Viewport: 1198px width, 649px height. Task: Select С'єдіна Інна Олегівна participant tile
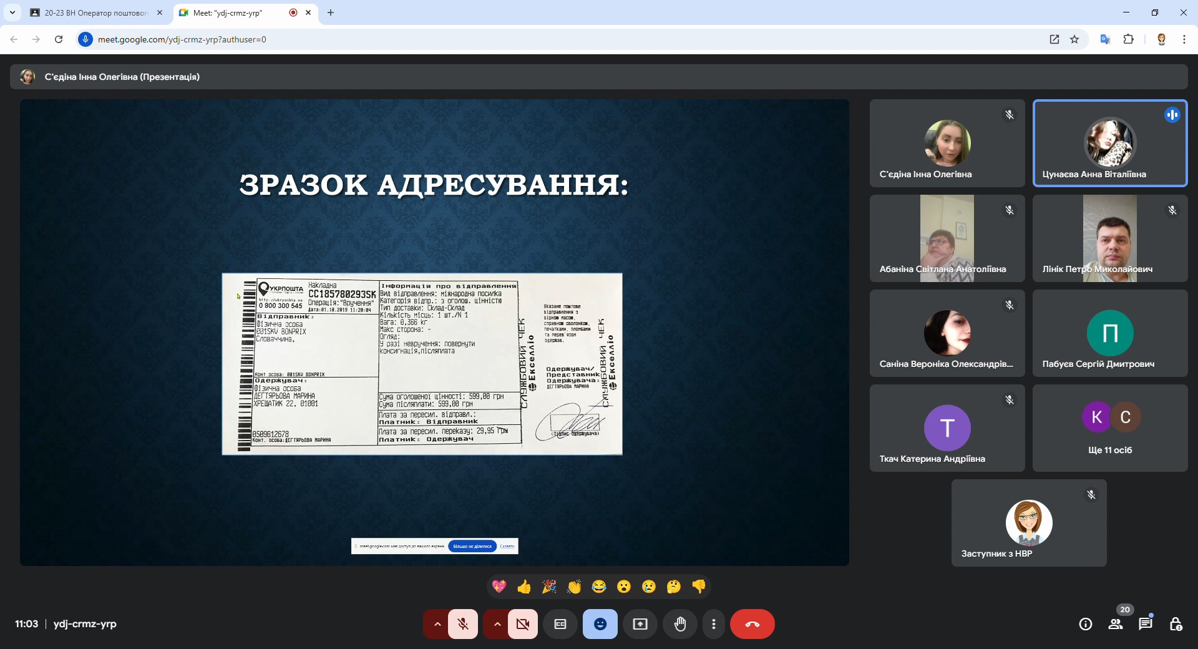click(x=947, y=143)
